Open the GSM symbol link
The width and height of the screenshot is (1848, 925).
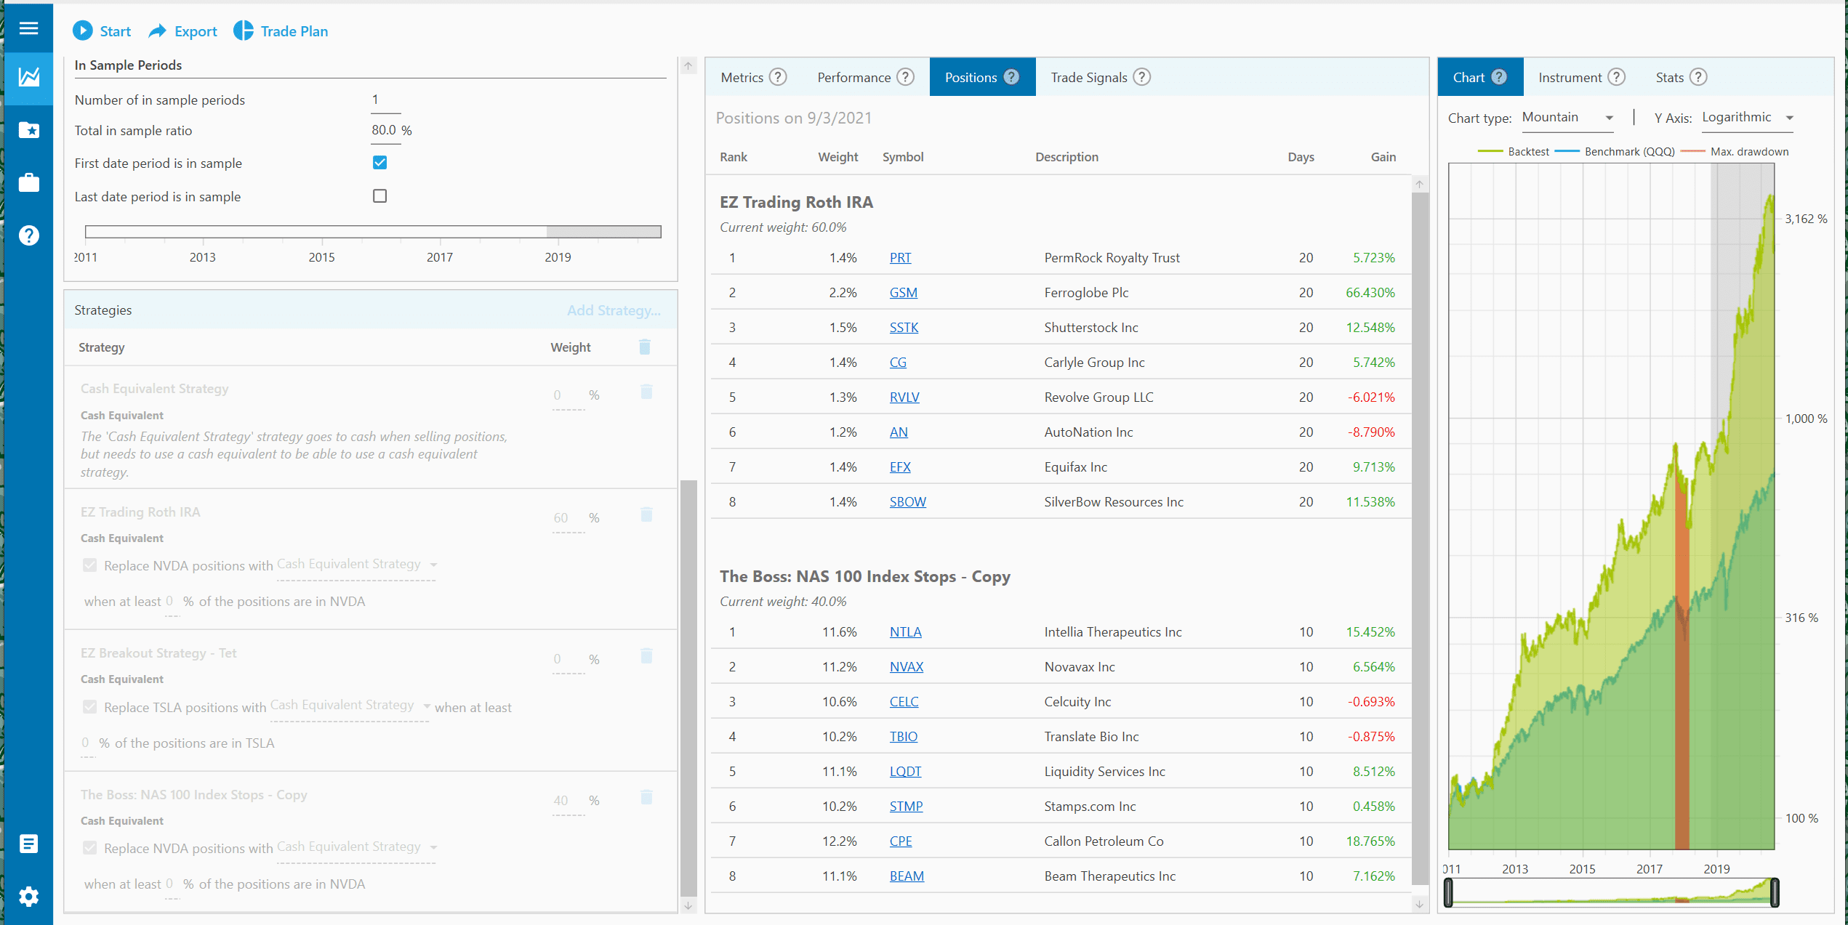point(903,293)
